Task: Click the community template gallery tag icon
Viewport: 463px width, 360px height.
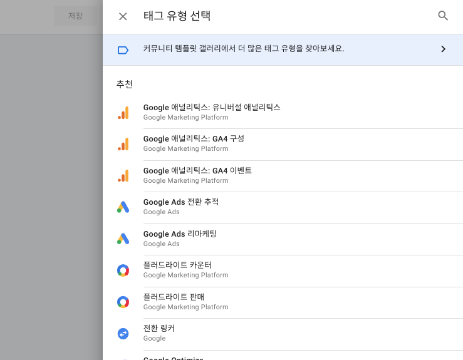Action: tap(123, 50)
